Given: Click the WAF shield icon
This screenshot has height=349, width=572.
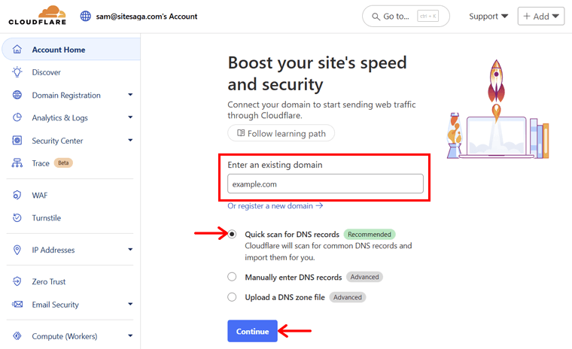Looking at the screenshot, I should point(17,195).
